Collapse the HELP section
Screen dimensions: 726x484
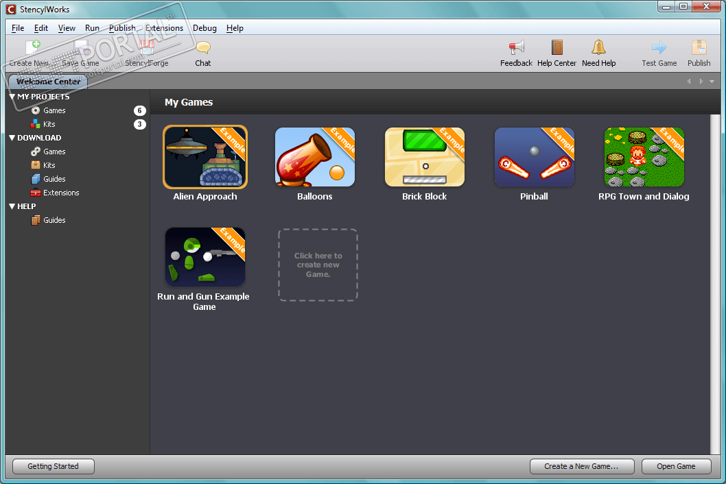click(12, 206)
